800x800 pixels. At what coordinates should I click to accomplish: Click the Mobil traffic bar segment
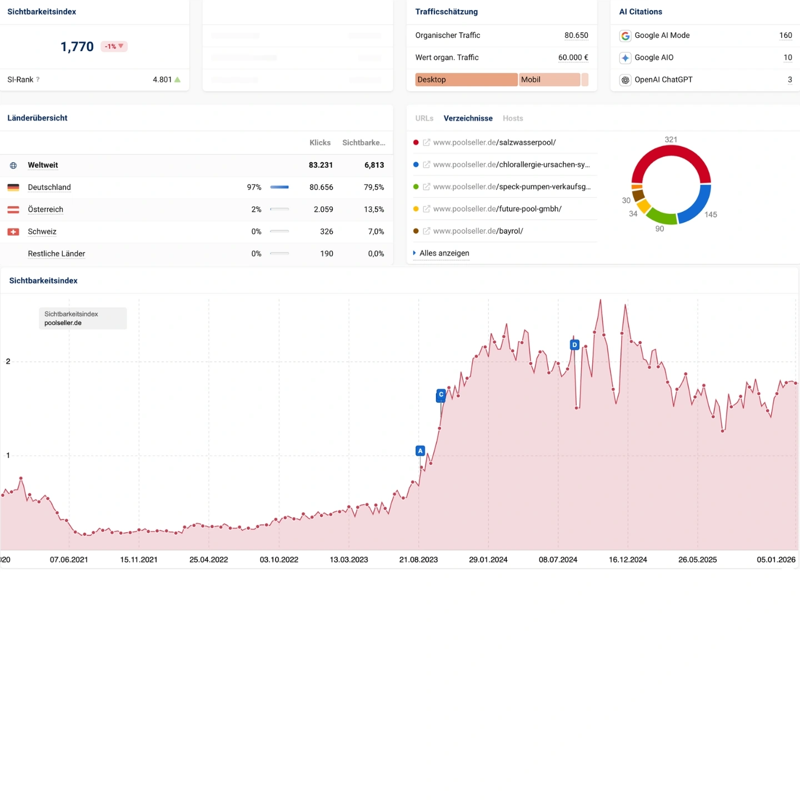[x=549, y=79]
